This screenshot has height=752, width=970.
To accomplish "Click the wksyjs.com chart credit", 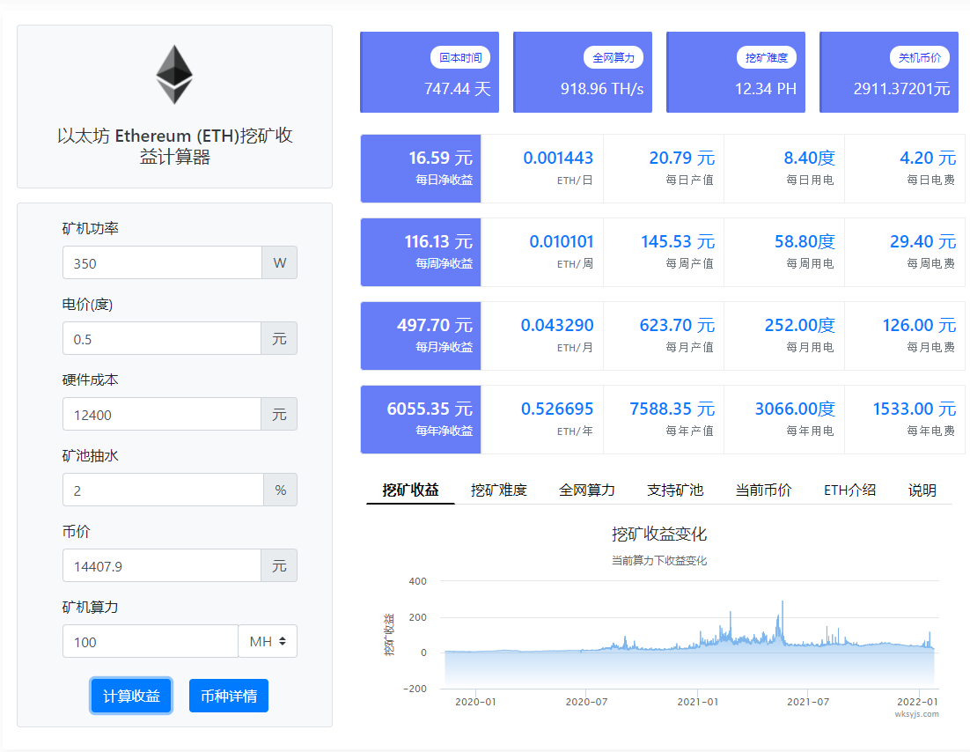I will click(x=917, y=714).
